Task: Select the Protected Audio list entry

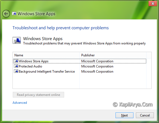Action: coord(80,66)
